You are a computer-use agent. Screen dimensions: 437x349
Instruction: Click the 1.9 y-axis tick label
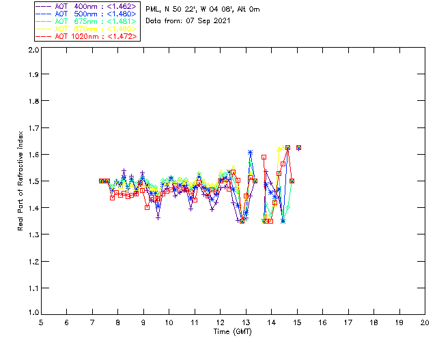coord(33,74)
